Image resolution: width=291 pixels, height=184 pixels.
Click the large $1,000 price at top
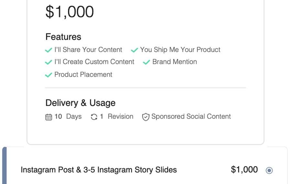coord(70,12)
